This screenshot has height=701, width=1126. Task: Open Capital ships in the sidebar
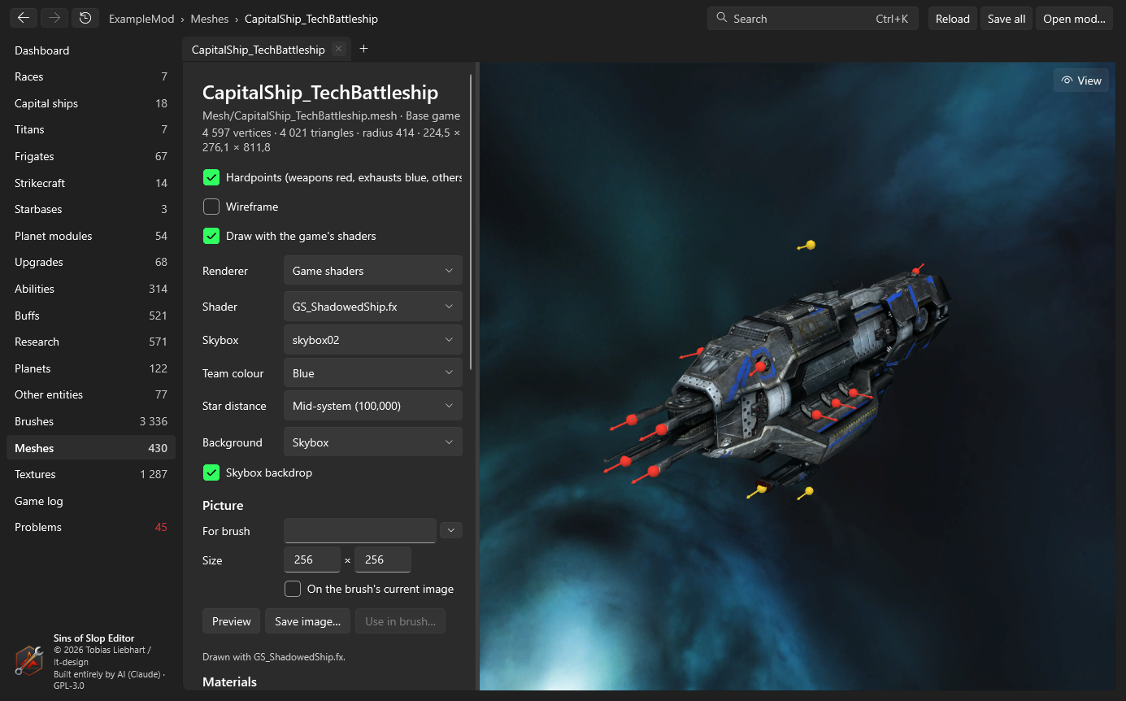coord(90,103)
